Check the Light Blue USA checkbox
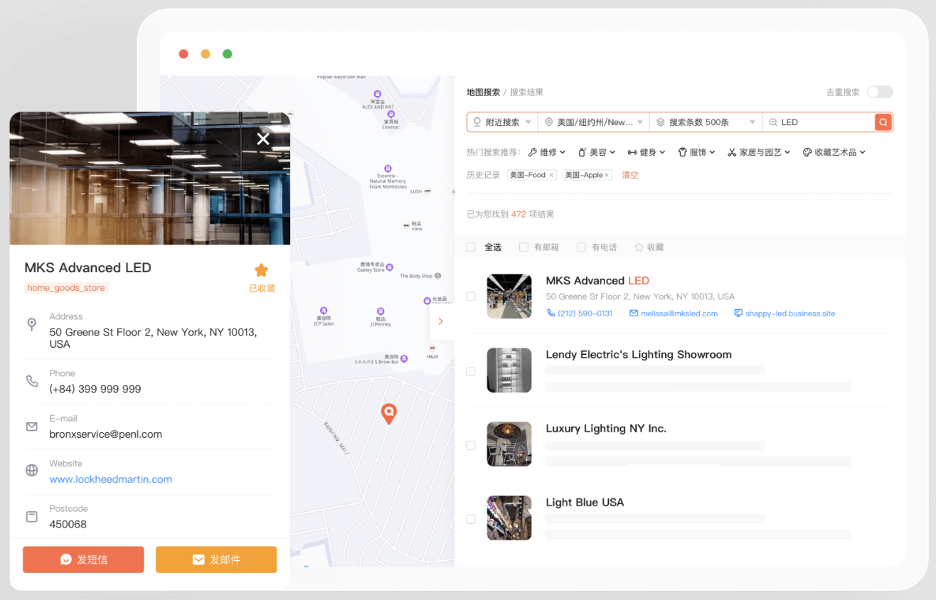 (471, 520)
